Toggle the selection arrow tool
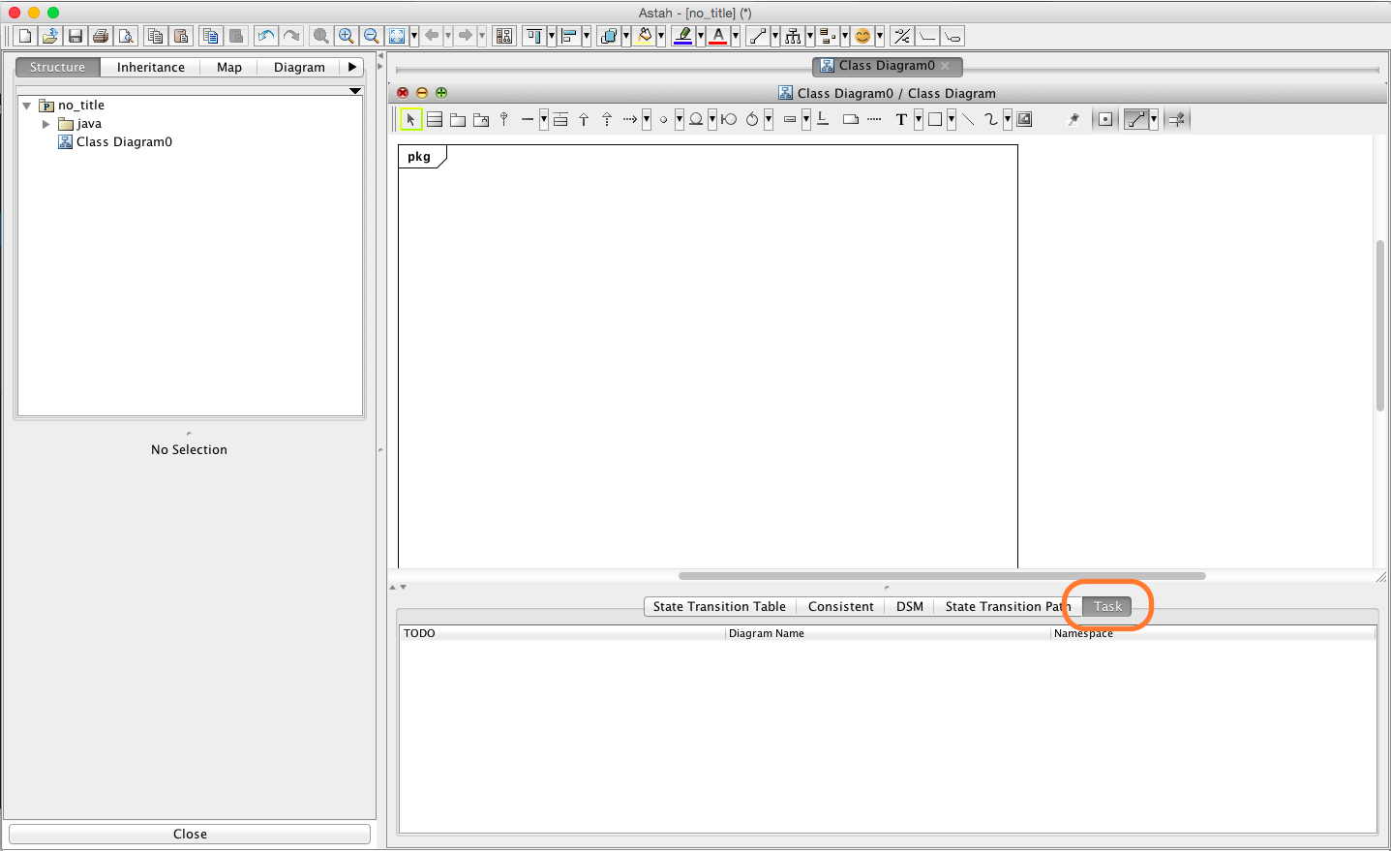This screenshot has width=1391, height=851. (410, 119)
